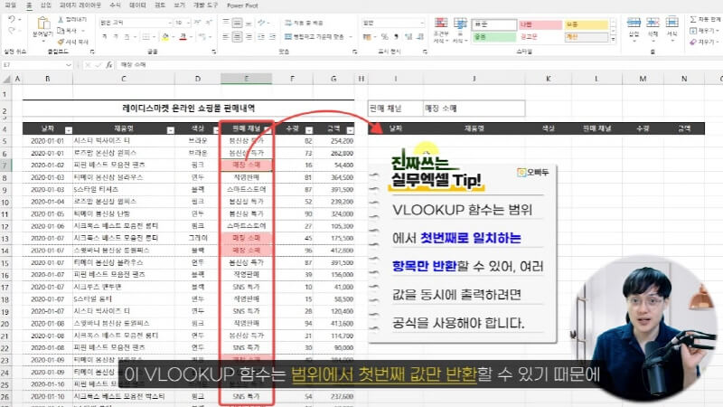This screenshot has width=723, height=407.
Task: Open the font name combo box
Action: [136, 22]
